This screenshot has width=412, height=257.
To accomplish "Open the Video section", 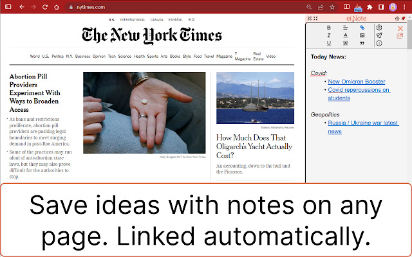I will [270, 56].
